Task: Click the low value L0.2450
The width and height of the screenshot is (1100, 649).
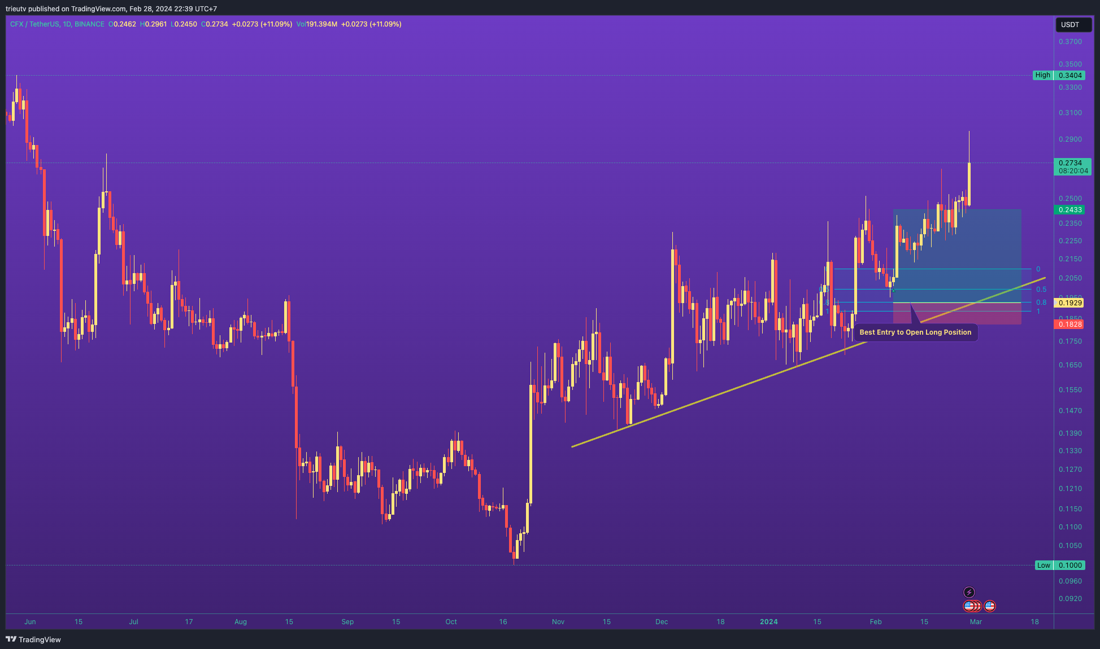Action: click(x=184, y=24)
